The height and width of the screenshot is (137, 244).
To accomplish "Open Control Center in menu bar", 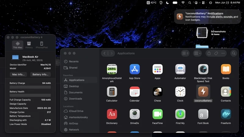I will click(203, 3).
